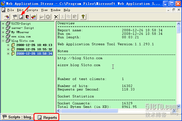The height and width of the screenshot is (121, 182).
Task: Expand the 2008-12-26 10:55:32 report node
Action: coord(8,49)
